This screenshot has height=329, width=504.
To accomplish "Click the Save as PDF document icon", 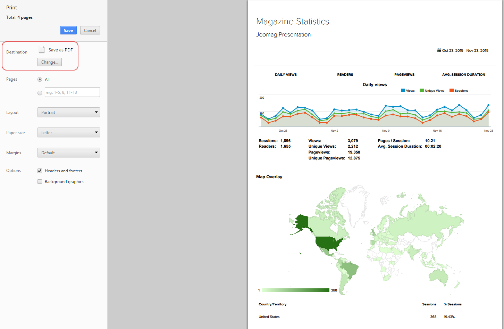I will click(42, 50).
